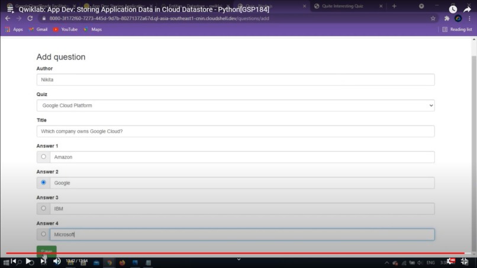Select the Answer 3 IBM radio button
The width and height of the screenshot is (477, 268).
point(44,208)
